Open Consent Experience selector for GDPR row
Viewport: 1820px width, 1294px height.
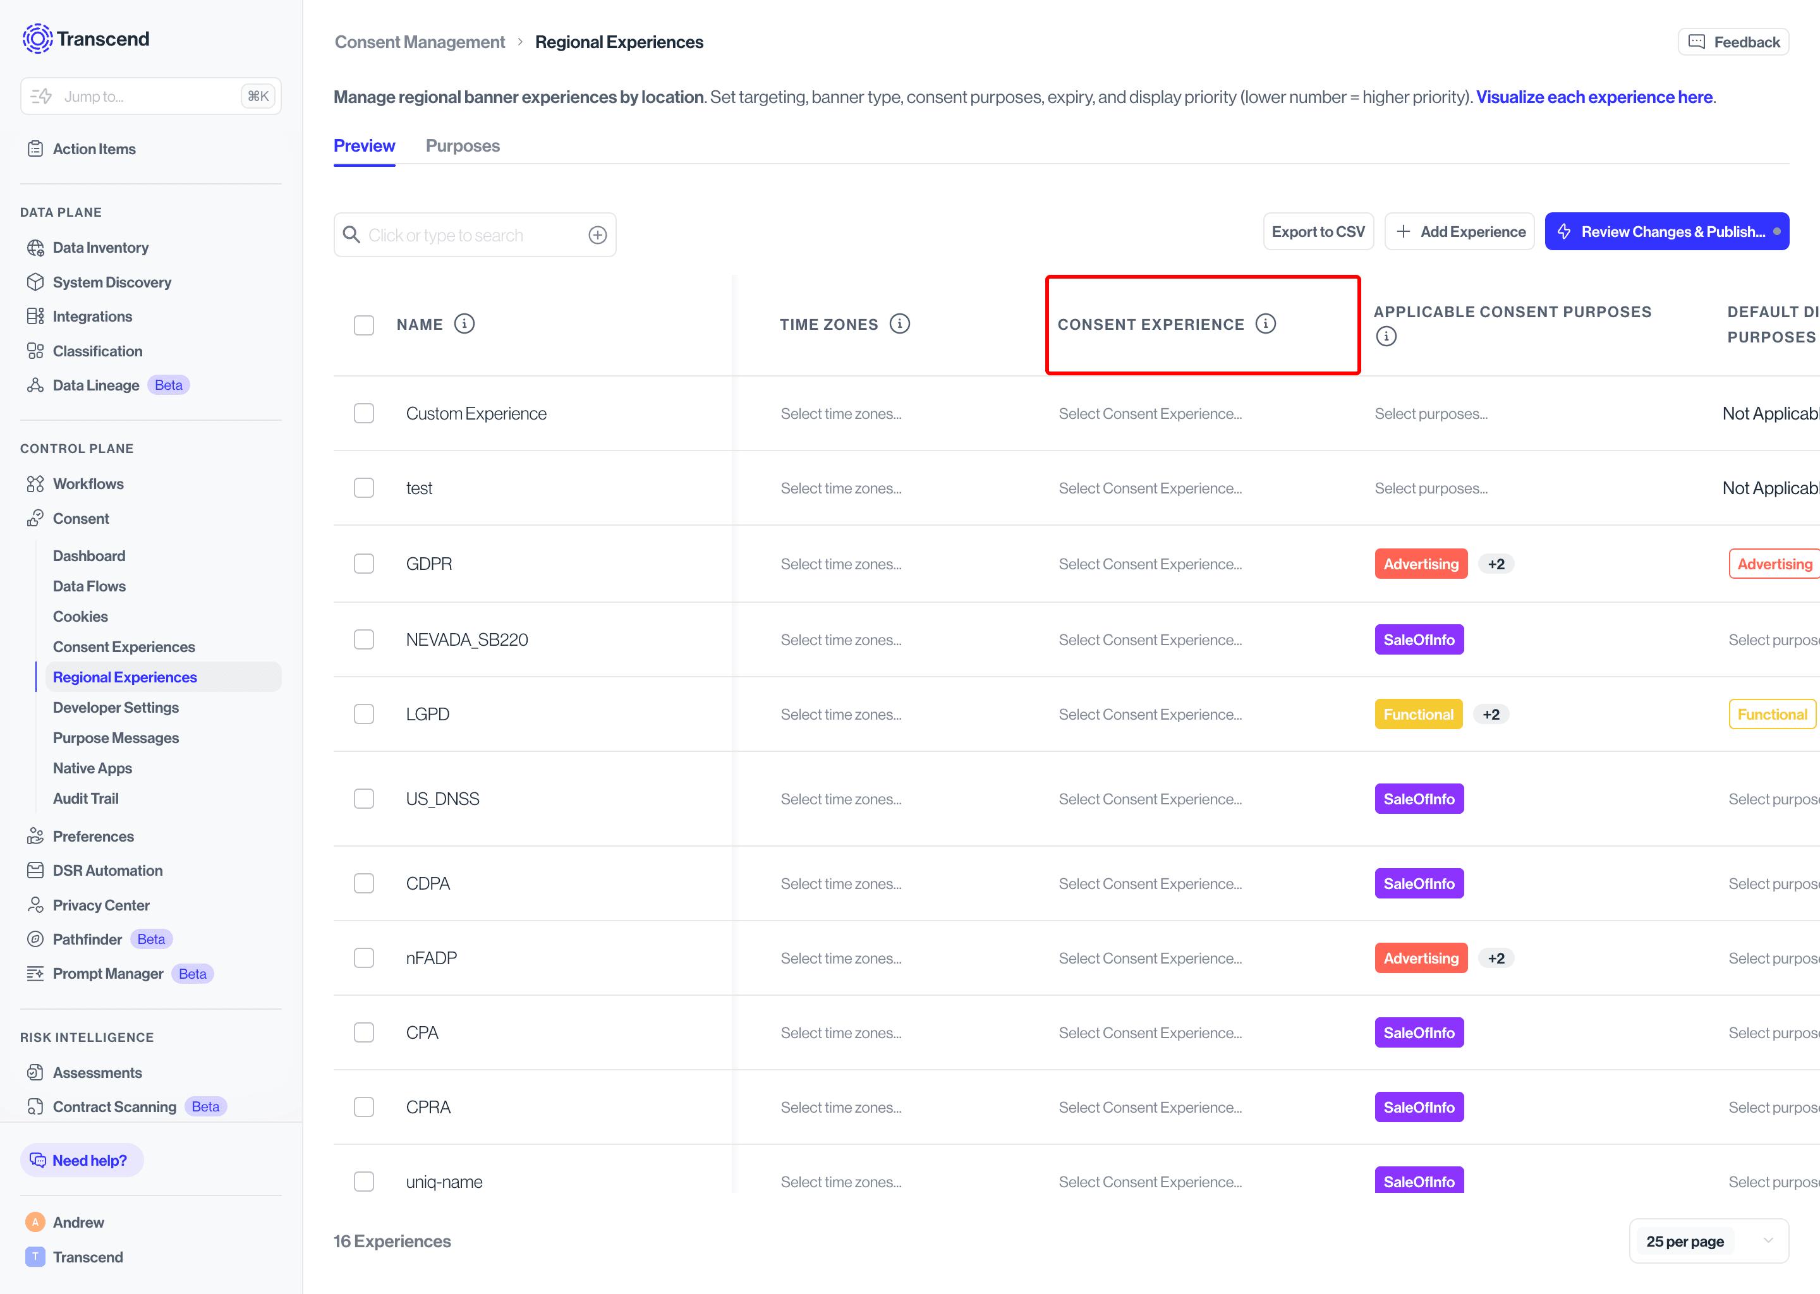1150,564
